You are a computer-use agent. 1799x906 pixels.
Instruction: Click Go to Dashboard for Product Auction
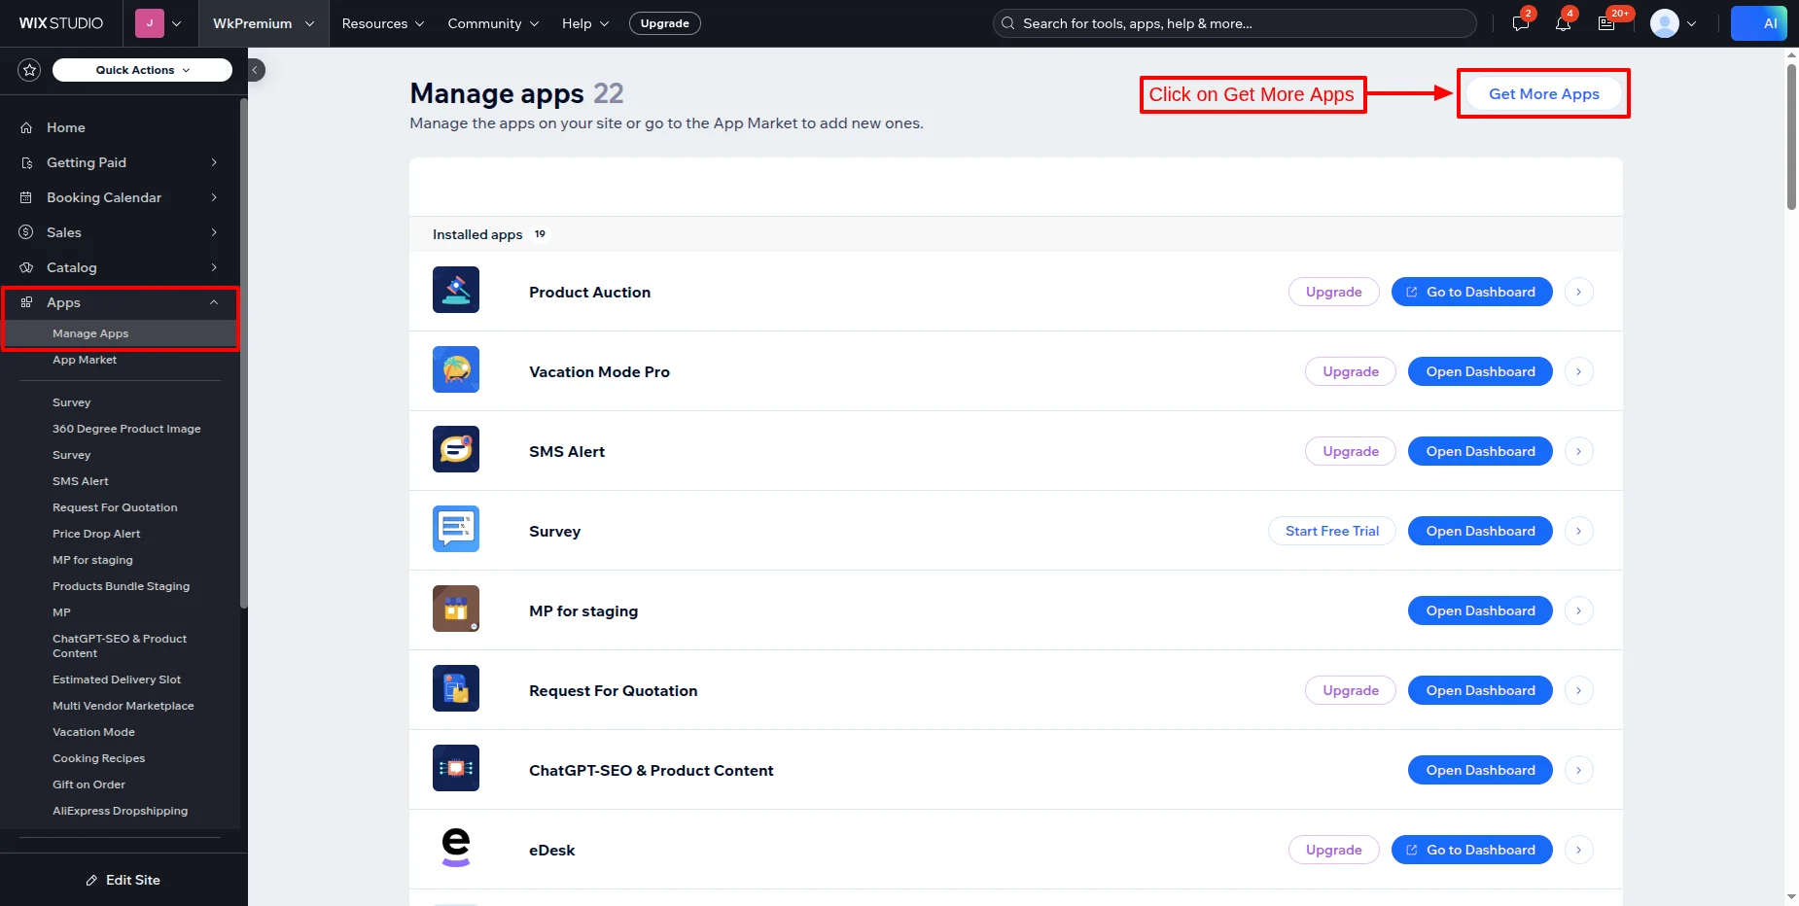pyautogui.click(x=1470, y=292)
